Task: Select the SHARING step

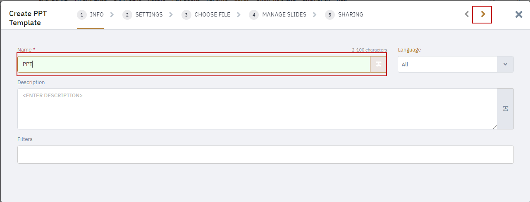Action: 351,14
